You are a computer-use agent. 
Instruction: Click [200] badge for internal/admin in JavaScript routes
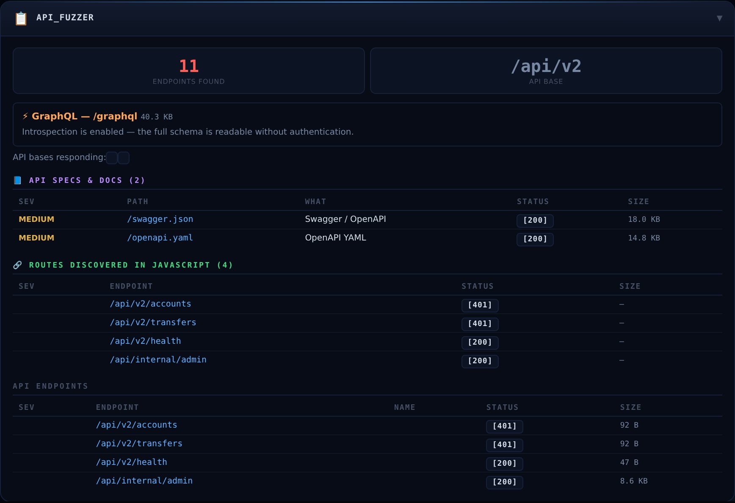[480, 361]
